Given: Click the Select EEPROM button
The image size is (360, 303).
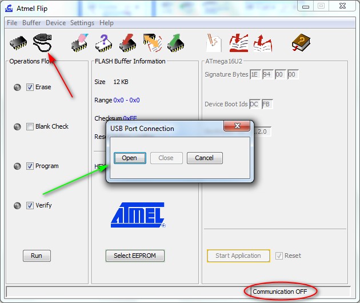Looking at the screenshot, I should (x=135, y=256).
